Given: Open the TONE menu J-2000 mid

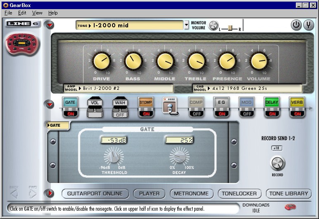Looking at the screenshot, I should coord(130,25).
